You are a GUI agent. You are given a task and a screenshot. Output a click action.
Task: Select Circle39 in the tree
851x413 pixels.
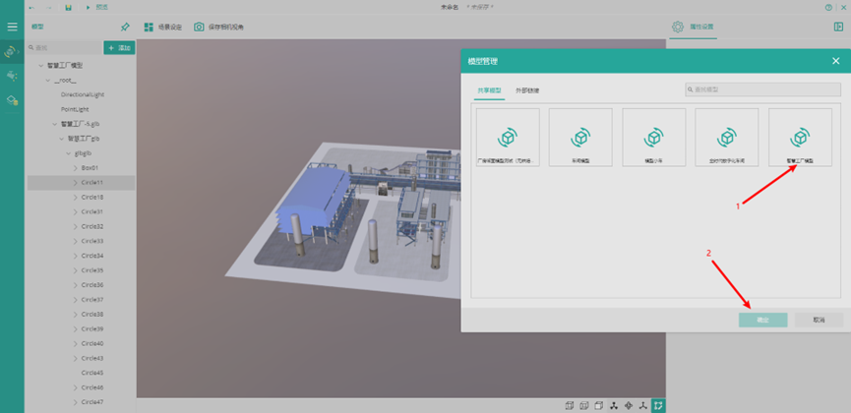pos(92,328)
